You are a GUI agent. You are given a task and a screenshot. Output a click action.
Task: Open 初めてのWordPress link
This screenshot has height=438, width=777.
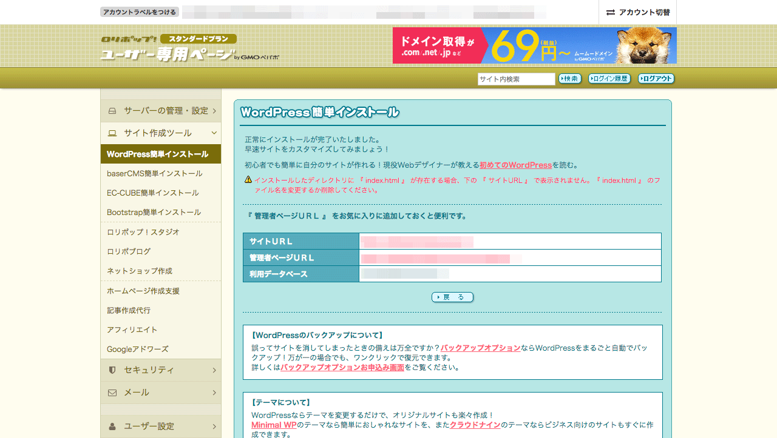point(515,165)
